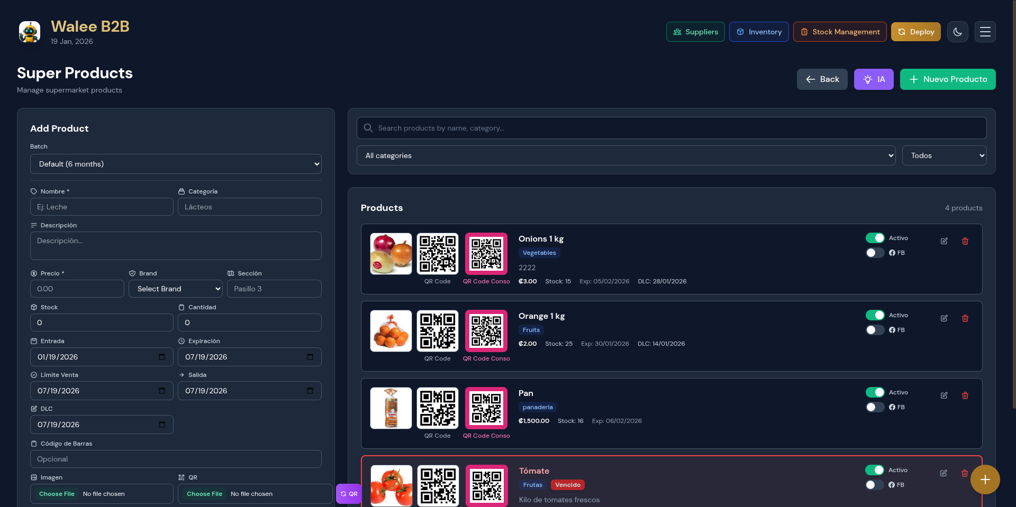
Task: Switch to dark mode with the moon icon
Action: coord(957,32)
